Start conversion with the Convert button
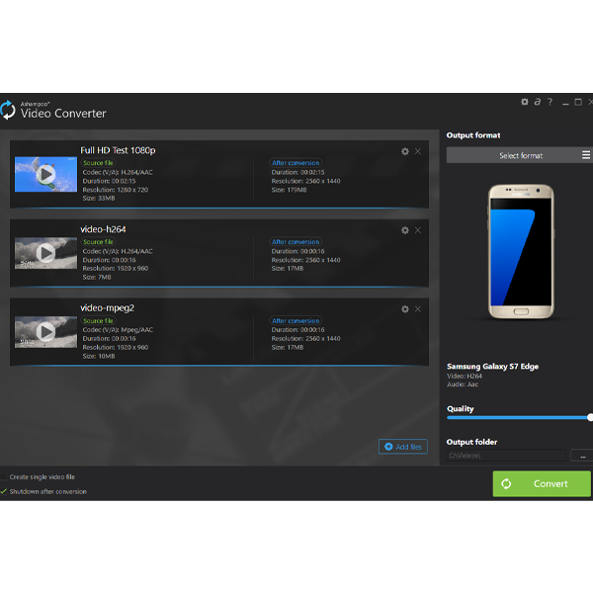 (542, 483)
